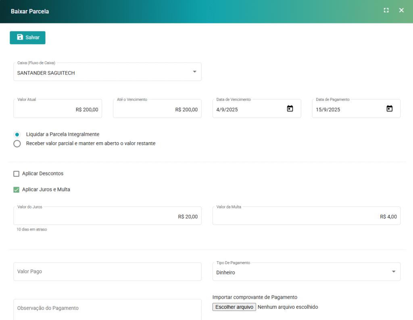
Task: Expand the Tipo De Pagamento dropdown arrow
Action: pyautogui.click(x=394, y=272)
